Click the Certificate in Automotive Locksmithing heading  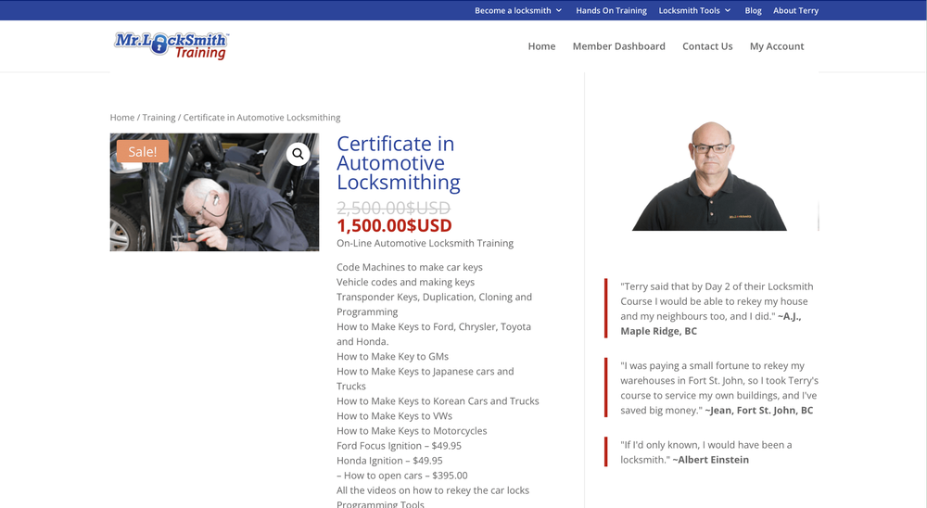(x=399, y=162)
